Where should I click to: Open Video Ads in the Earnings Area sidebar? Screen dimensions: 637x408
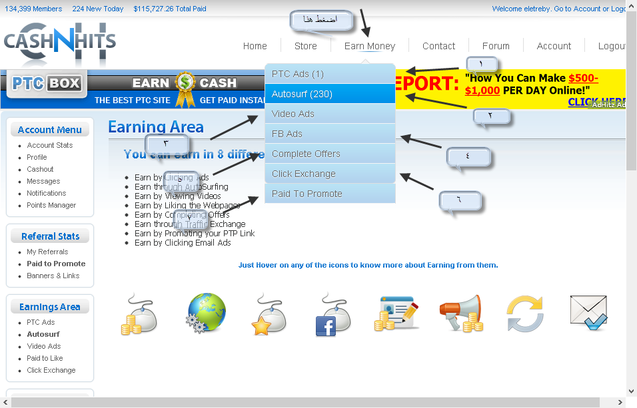(x=44, y=346)
